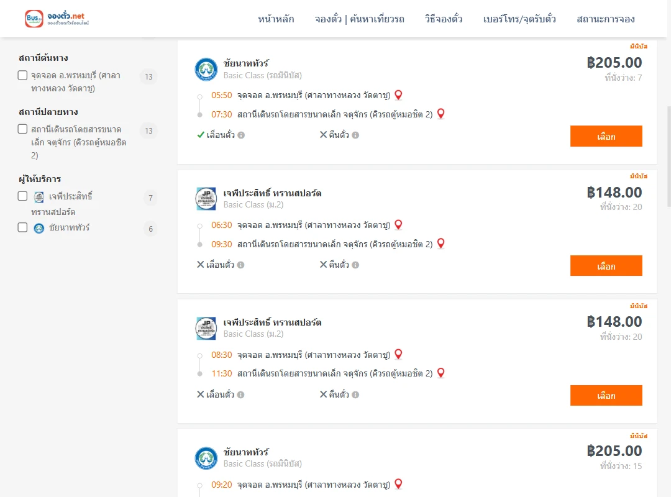Viewport: 671px width, 497px height.
Task: Click ชัยนาททัวร์ logo on 09:20 trip card
Action: (206, 458)
